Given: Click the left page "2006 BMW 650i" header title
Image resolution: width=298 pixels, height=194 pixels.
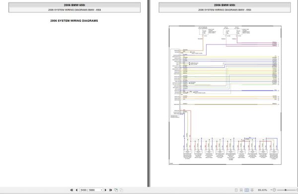Looking at the screenshot, I should pos(74,5).
